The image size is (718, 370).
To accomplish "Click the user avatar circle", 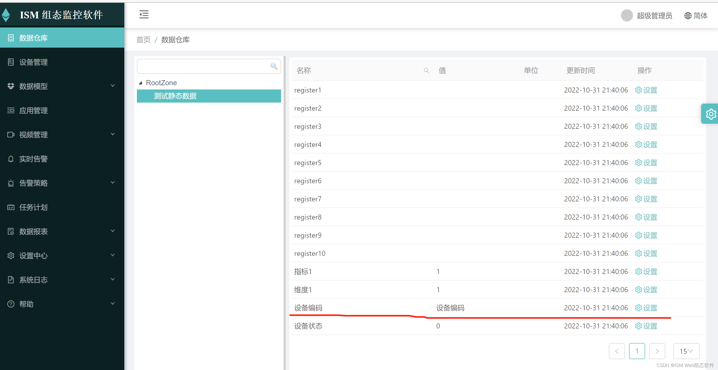I will (x=627, y=15).
